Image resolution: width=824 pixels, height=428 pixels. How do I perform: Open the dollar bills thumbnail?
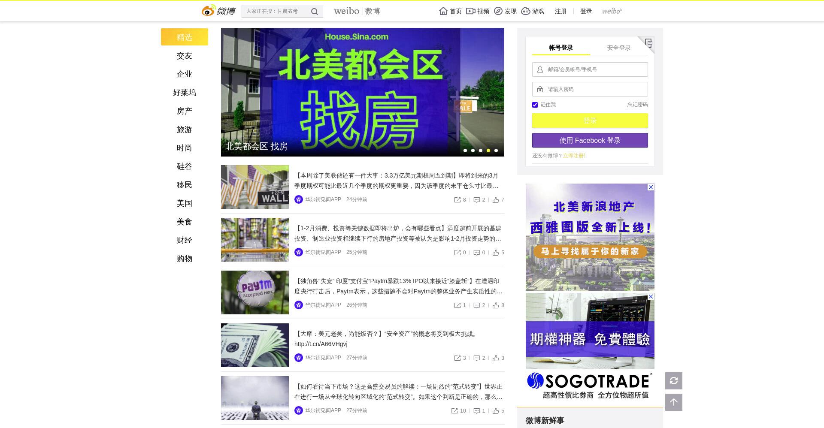click(x=255, y=345)
